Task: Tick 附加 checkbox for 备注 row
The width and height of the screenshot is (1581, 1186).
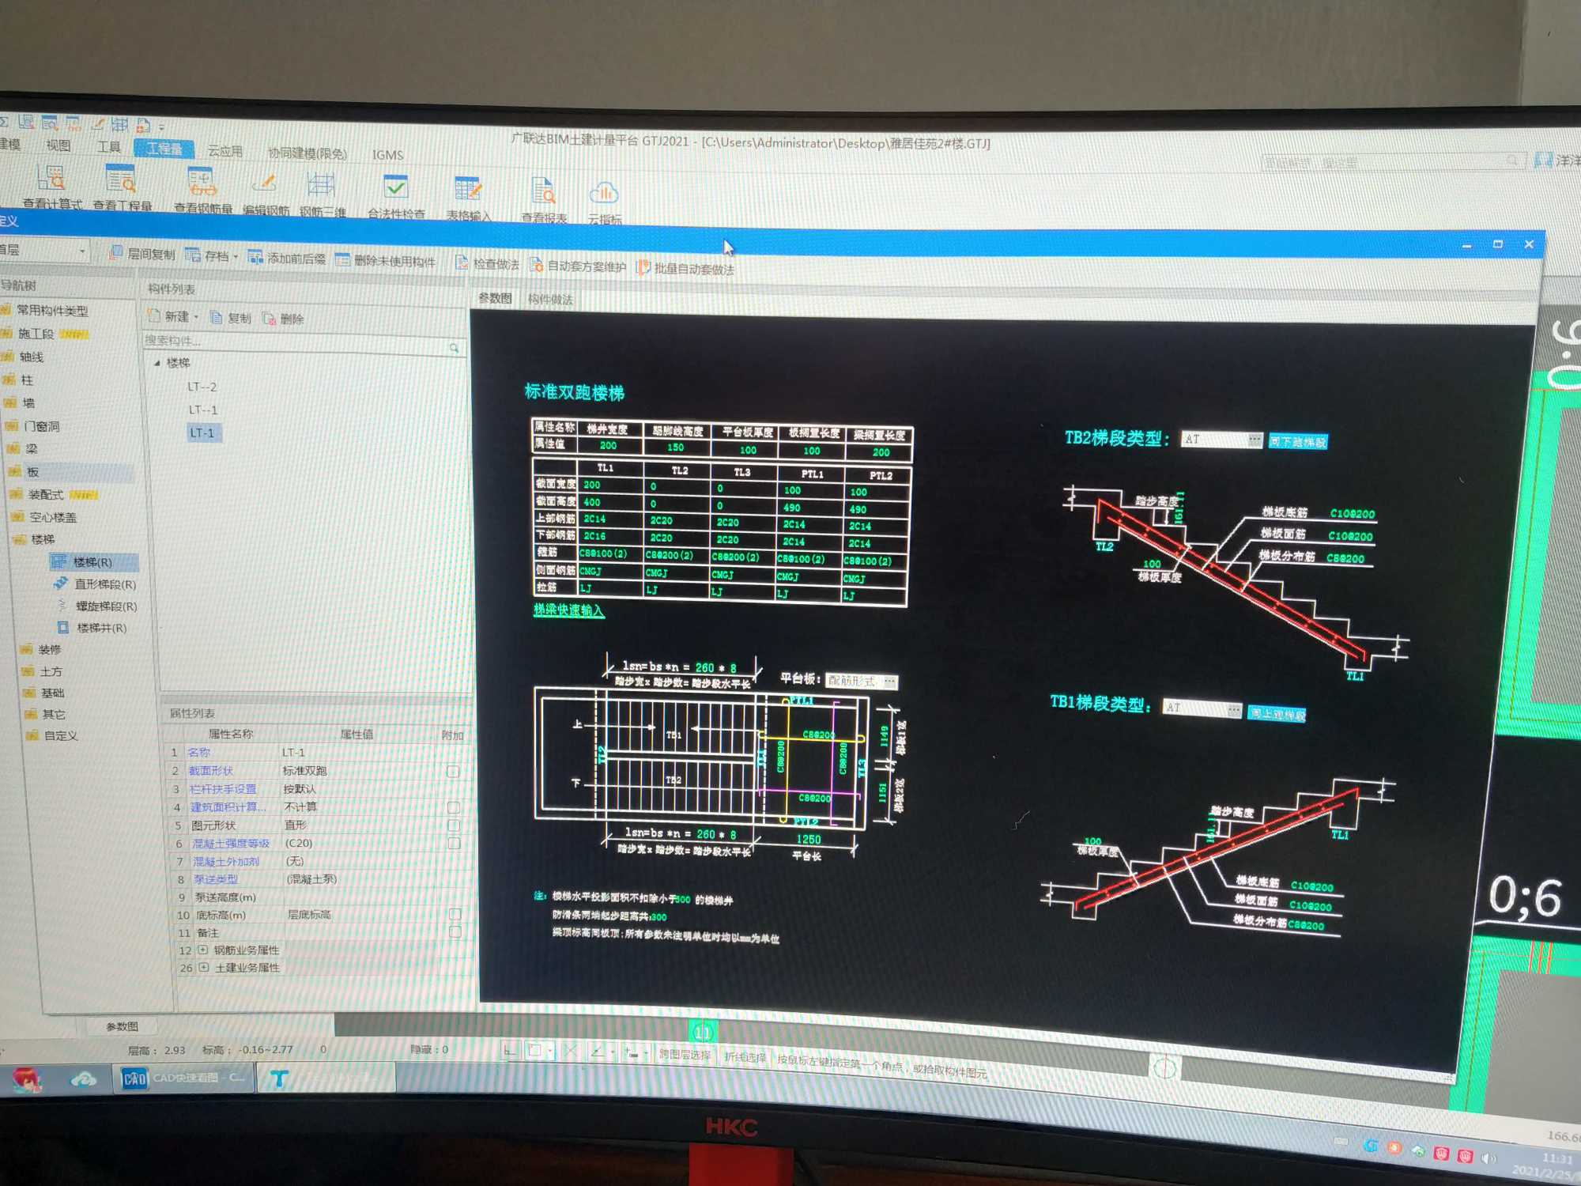Action: click(x=455, y=933)
